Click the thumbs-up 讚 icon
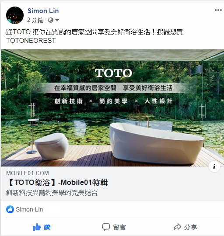This screenshot has width=224, height=236. click(37, 227)
